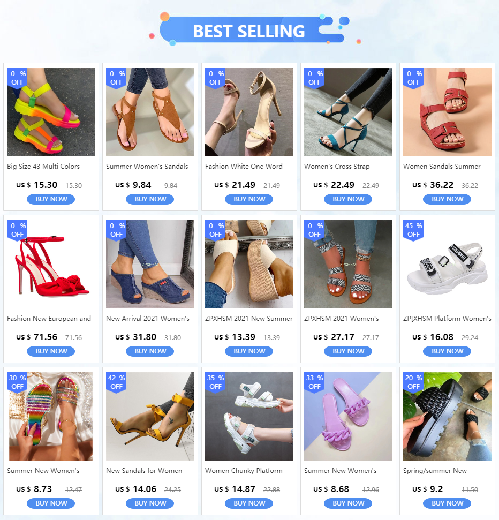Viewport: 499px width, 520px height.
Task: Click the 33% OFF badge on purple chain slides
Action: click(x=314, y=382)
